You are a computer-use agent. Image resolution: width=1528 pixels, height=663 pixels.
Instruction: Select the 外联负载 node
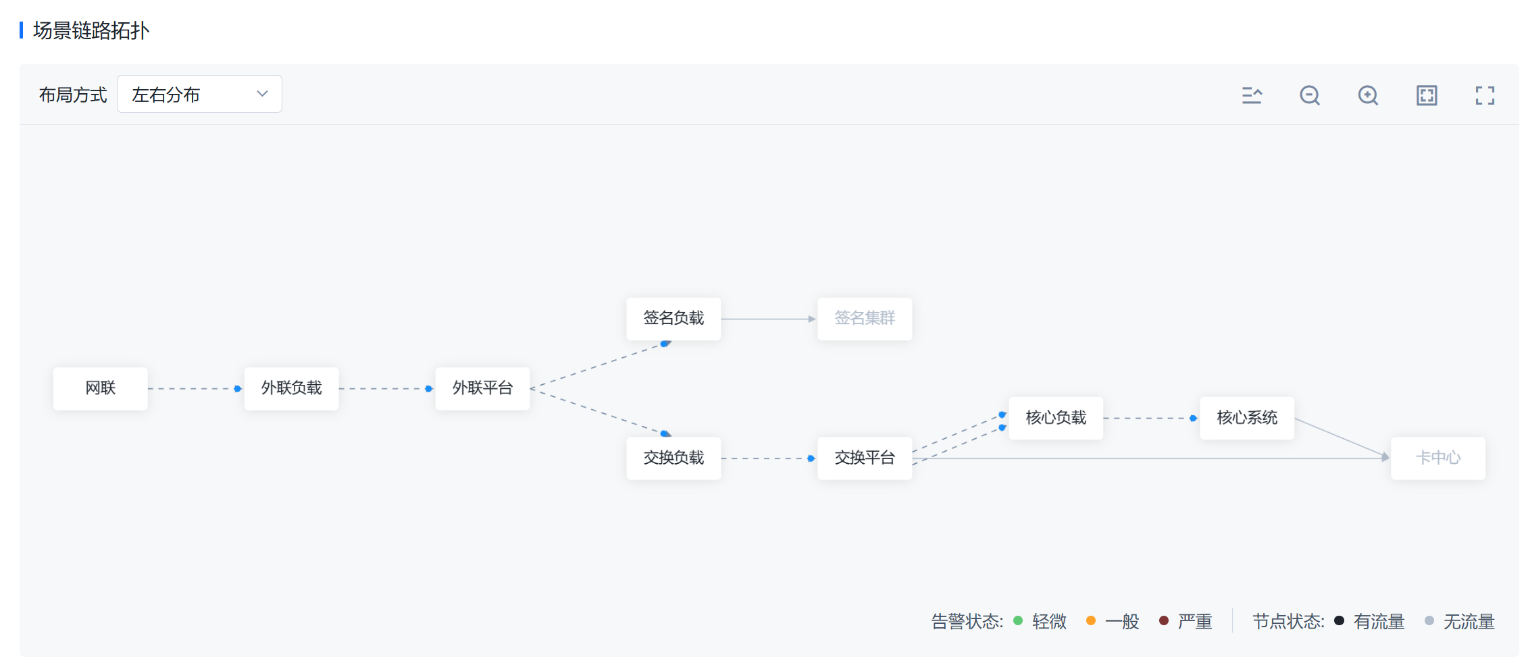click(291, 388)
